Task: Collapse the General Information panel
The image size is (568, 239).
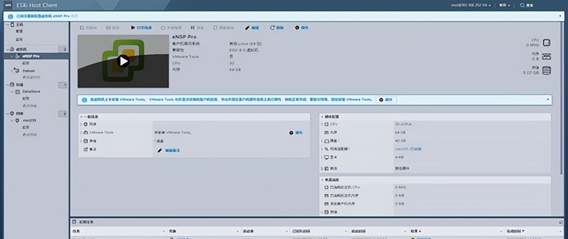Action: (81, 117)
